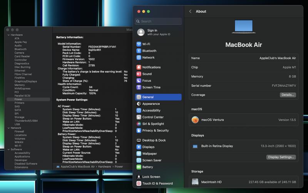The image size is (308, 193).
Task: Click the Apple ID avatar icon
Action: pos(141,32)
